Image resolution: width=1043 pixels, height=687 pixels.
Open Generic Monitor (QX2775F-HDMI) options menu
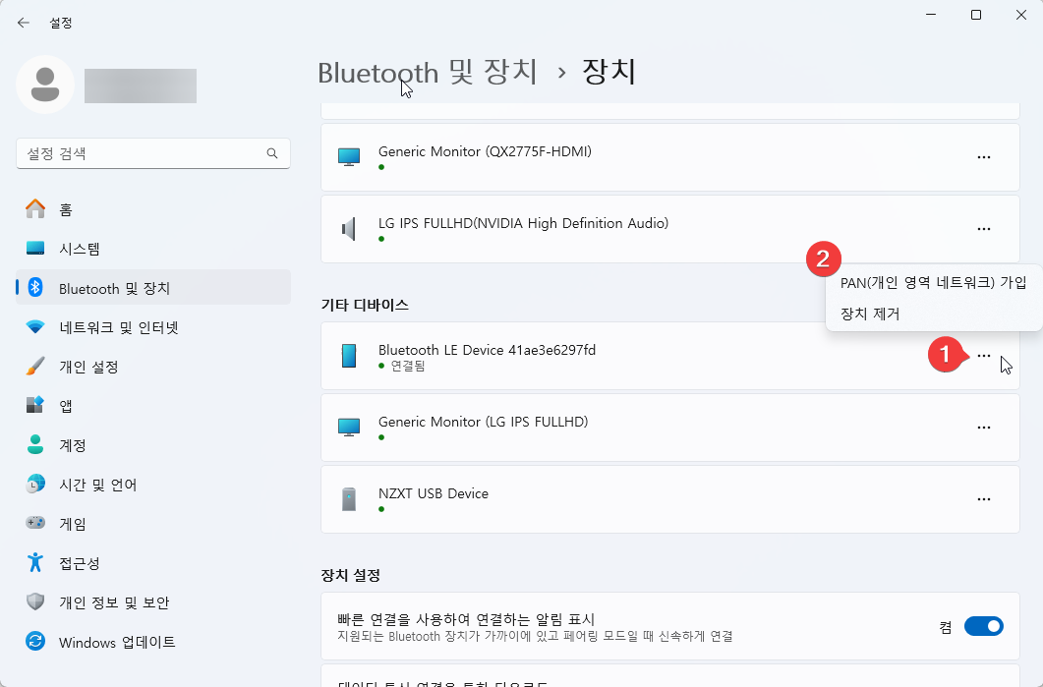[984, 157]
